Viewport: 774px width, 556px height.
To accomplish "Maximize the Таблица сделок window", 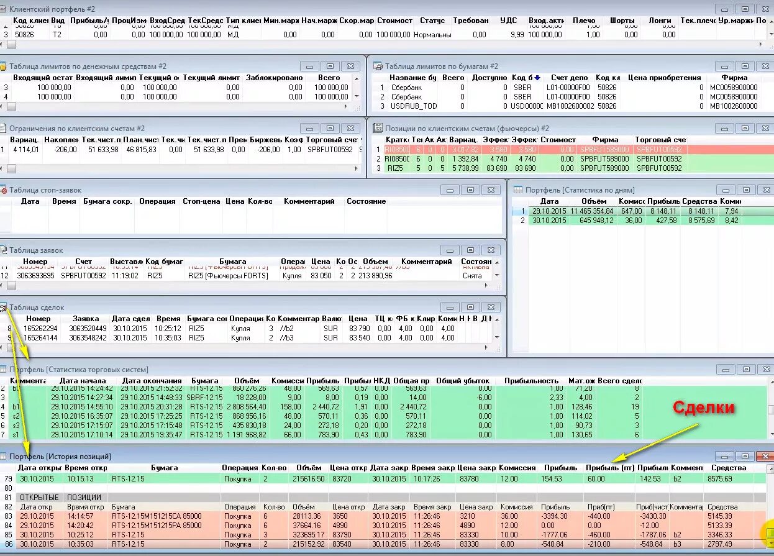I will coord(470,308).
